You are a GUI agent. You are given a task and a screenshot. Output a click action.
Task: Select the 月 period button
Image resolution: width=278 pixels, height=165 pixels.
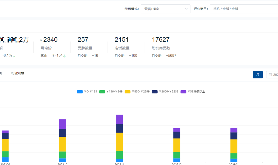click(x=258, y=75)
